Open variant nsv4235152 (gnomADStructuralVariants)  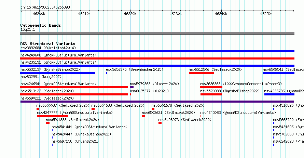click(58, 62)
